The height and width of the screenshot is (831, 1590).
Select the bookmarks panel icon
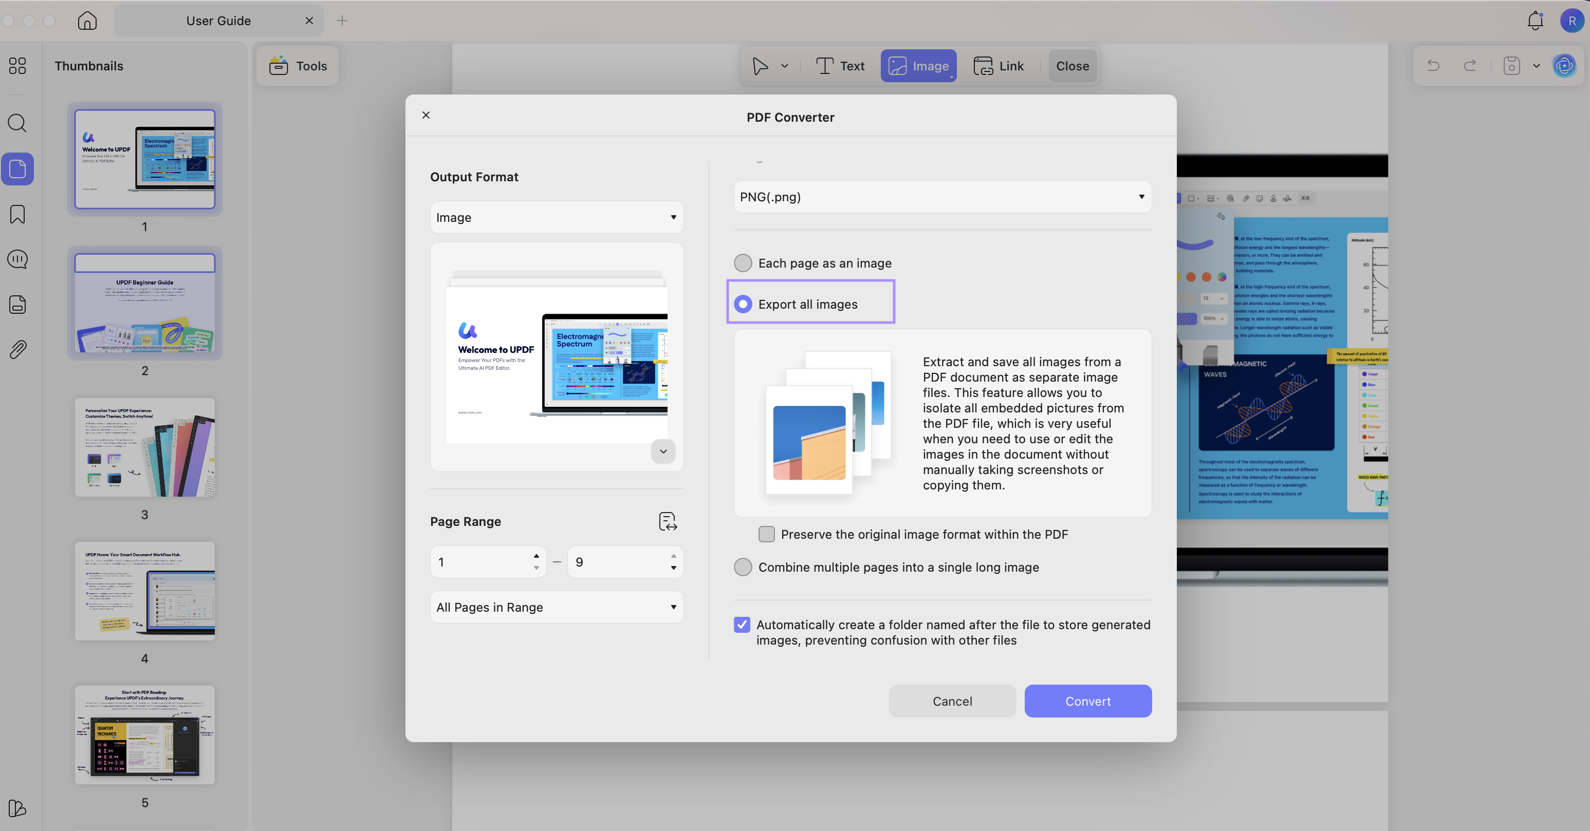pyautogui.click(x=16, y=214)
